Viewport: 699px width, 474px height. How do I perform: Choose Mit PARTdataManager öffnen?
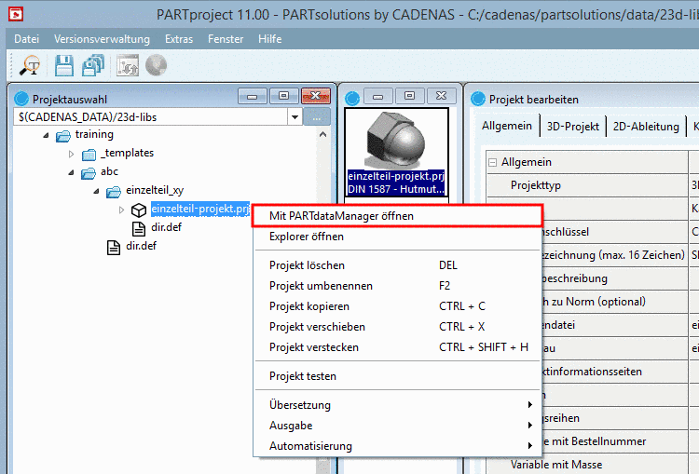click(x=397, y=216)
